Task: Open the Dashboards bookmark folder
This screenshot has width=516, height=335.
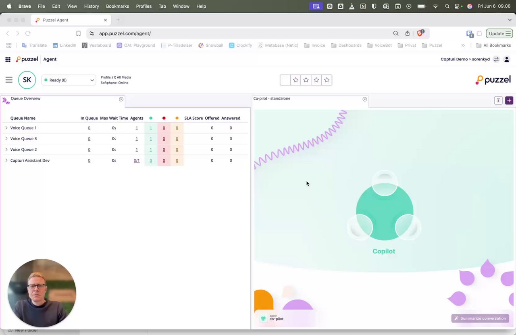Action: [x=346, y=45]
